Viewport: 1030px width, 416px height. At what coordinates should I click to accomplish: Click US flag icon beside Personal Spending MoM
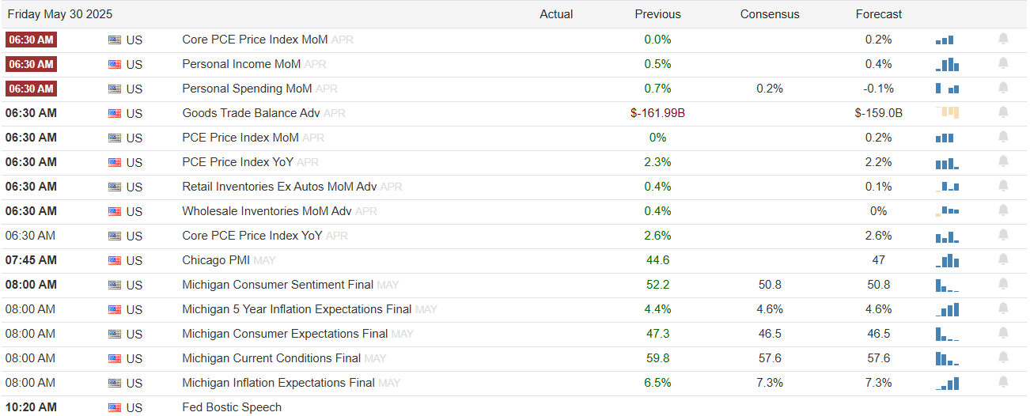click(115, 89)
